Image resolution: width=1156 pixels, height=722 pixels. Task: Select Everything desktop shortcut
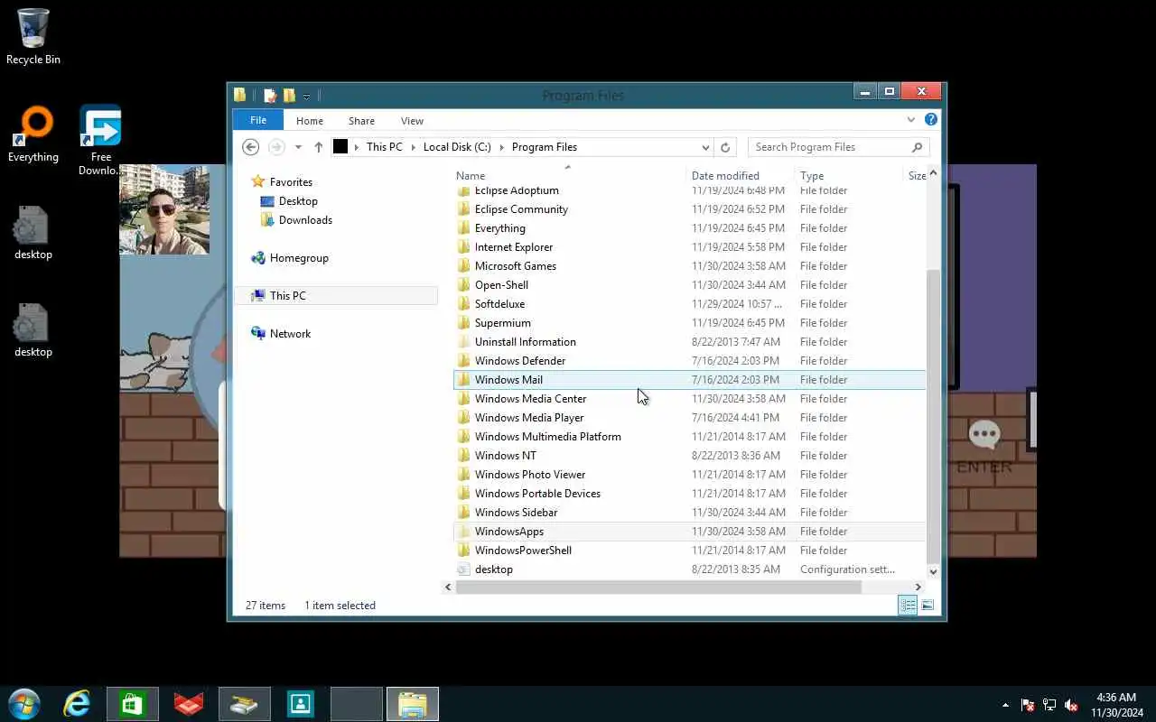point(33,134)
